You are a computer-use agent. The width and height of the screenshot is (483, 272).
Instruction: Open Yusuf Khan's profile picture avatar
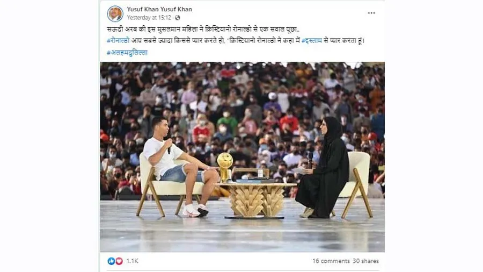pos(115,13)
